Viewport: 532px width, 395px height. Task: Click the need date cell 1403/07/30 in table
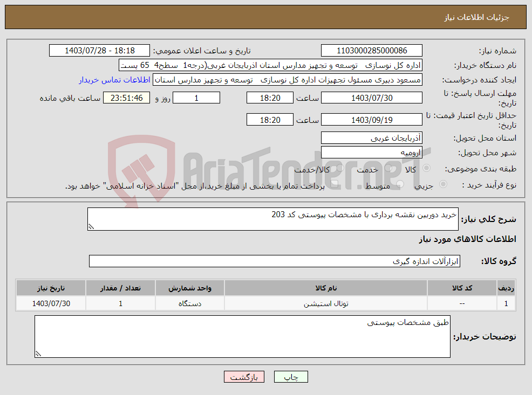tap(51, 303)
